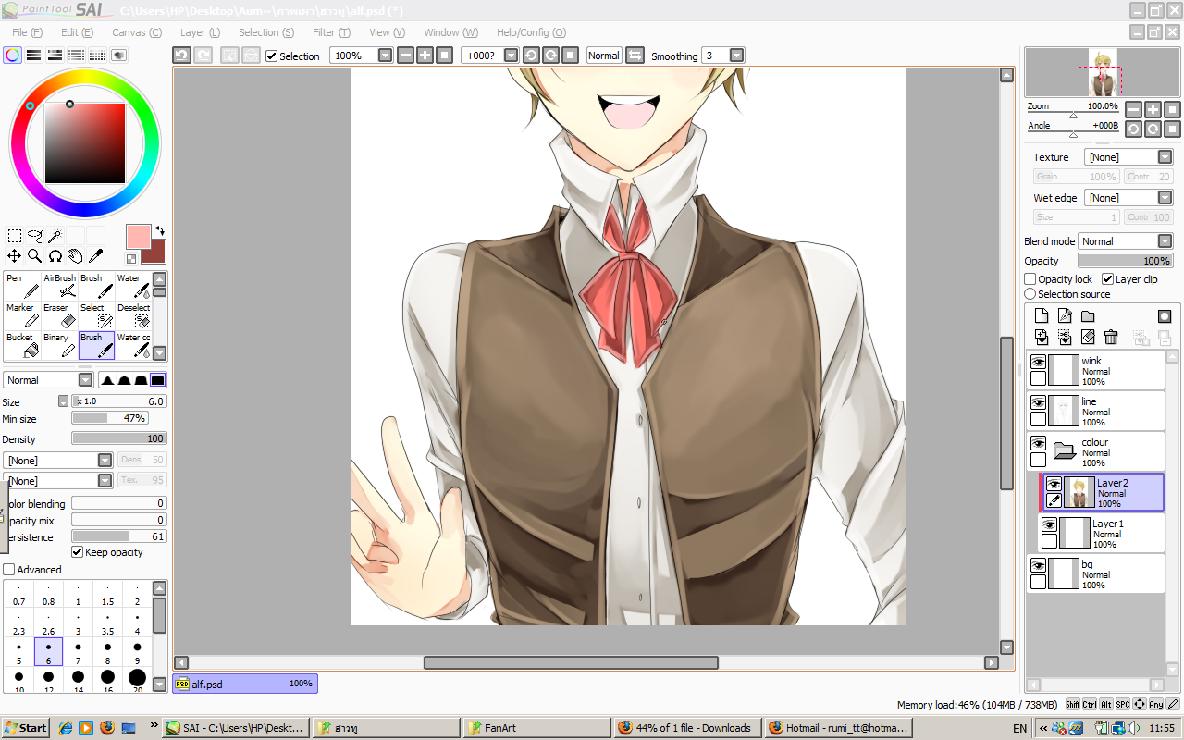Screen dimensions: 1184x740
Task: Open the Smoothing level dropdown
Action: point(736,55)
